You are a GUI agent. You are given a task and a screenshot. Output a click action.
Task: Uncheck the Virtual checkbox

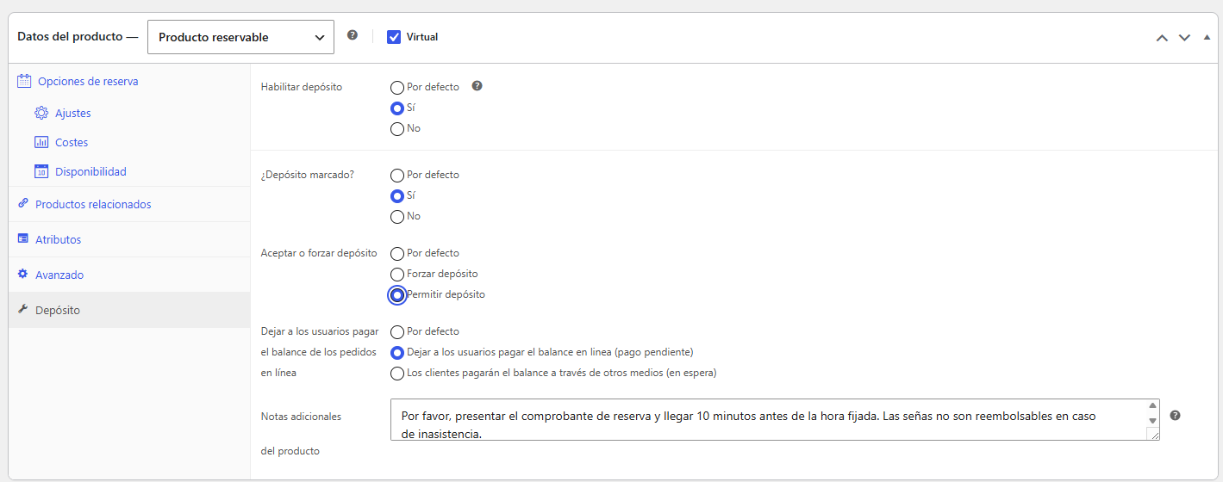point(394,37)
